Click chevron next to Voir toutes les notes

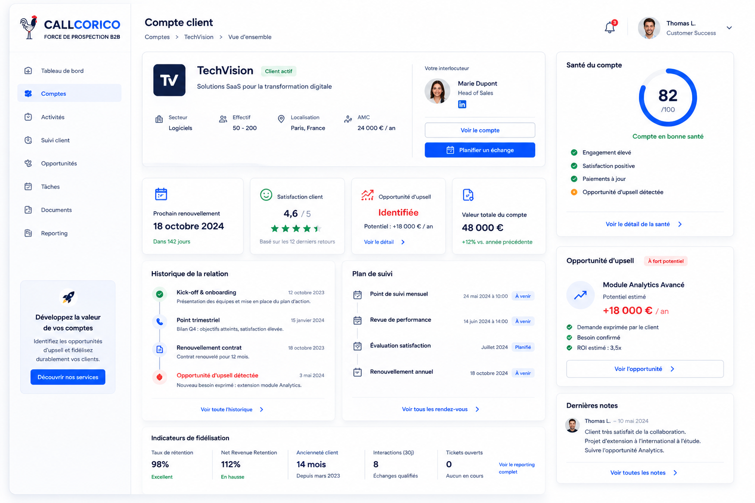675,473
